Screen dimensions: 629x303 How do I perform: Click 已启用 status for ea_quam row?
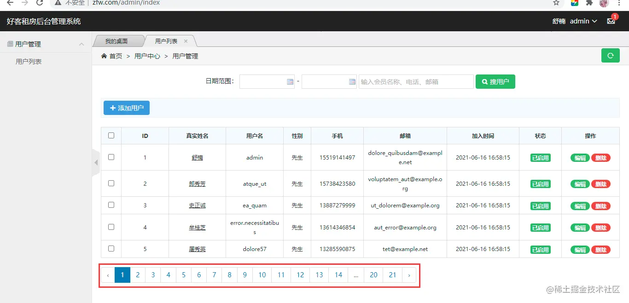[x=540, y=206]
